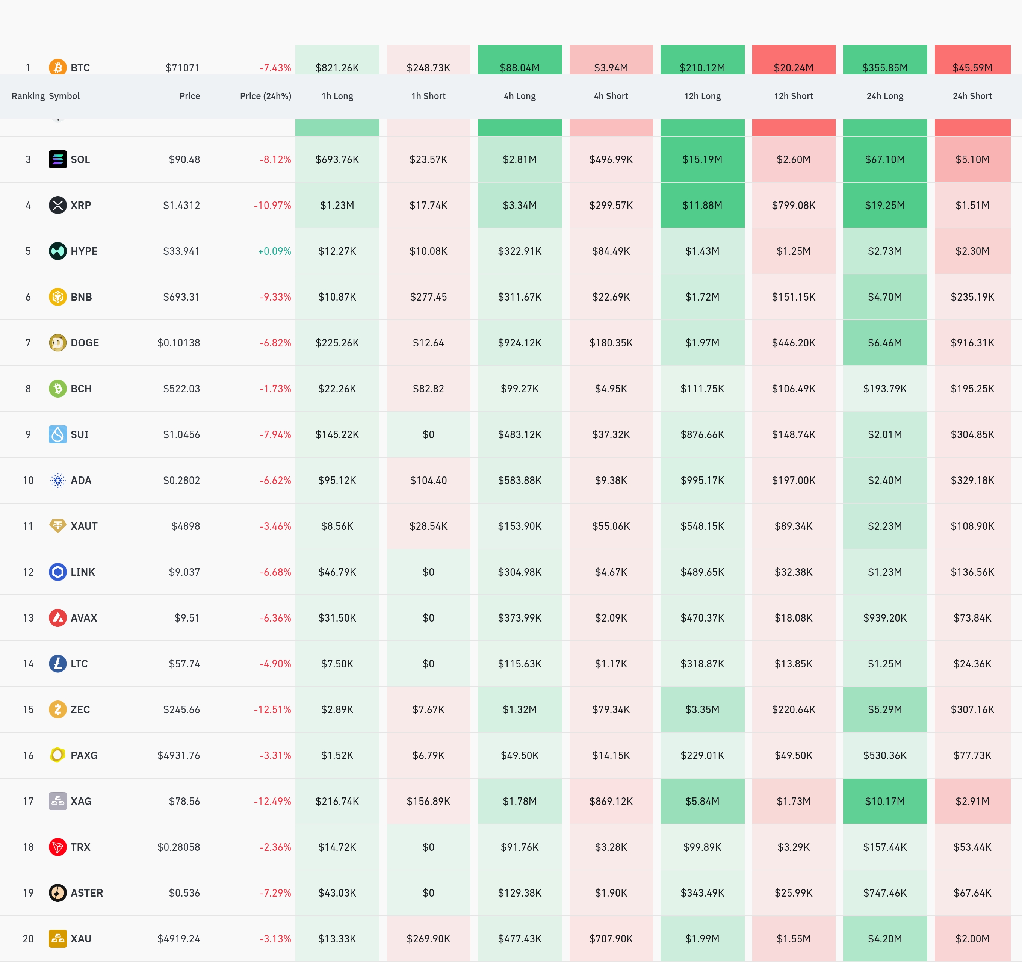
Task: Click the Zcash ZEC coin icon
Action: [57, 709]
